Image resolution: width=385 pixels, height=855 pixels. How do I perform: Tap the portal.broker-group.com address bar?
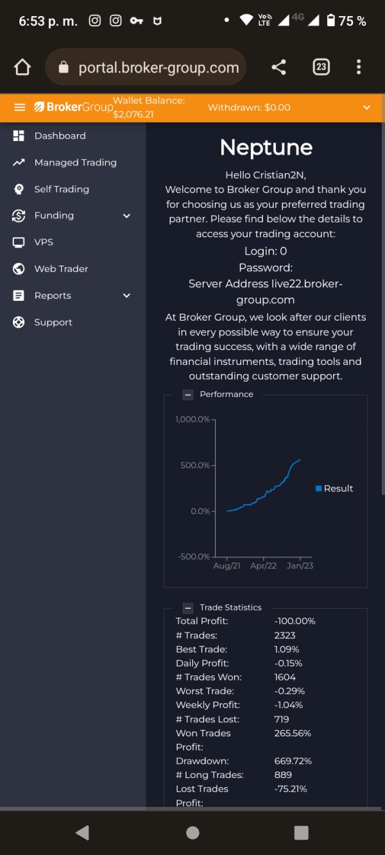146,67
